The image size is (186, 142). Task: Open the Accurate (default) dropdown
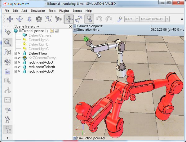pyautogui.click(x=167, y=19)
